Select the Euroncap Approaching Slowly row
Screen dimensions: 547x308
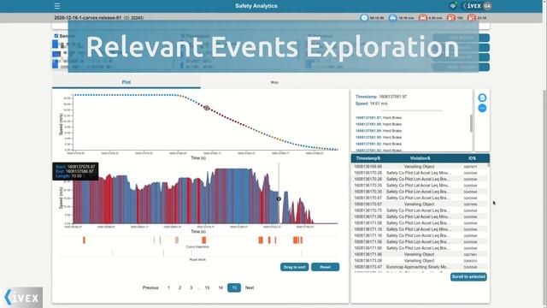click(419, 267)
